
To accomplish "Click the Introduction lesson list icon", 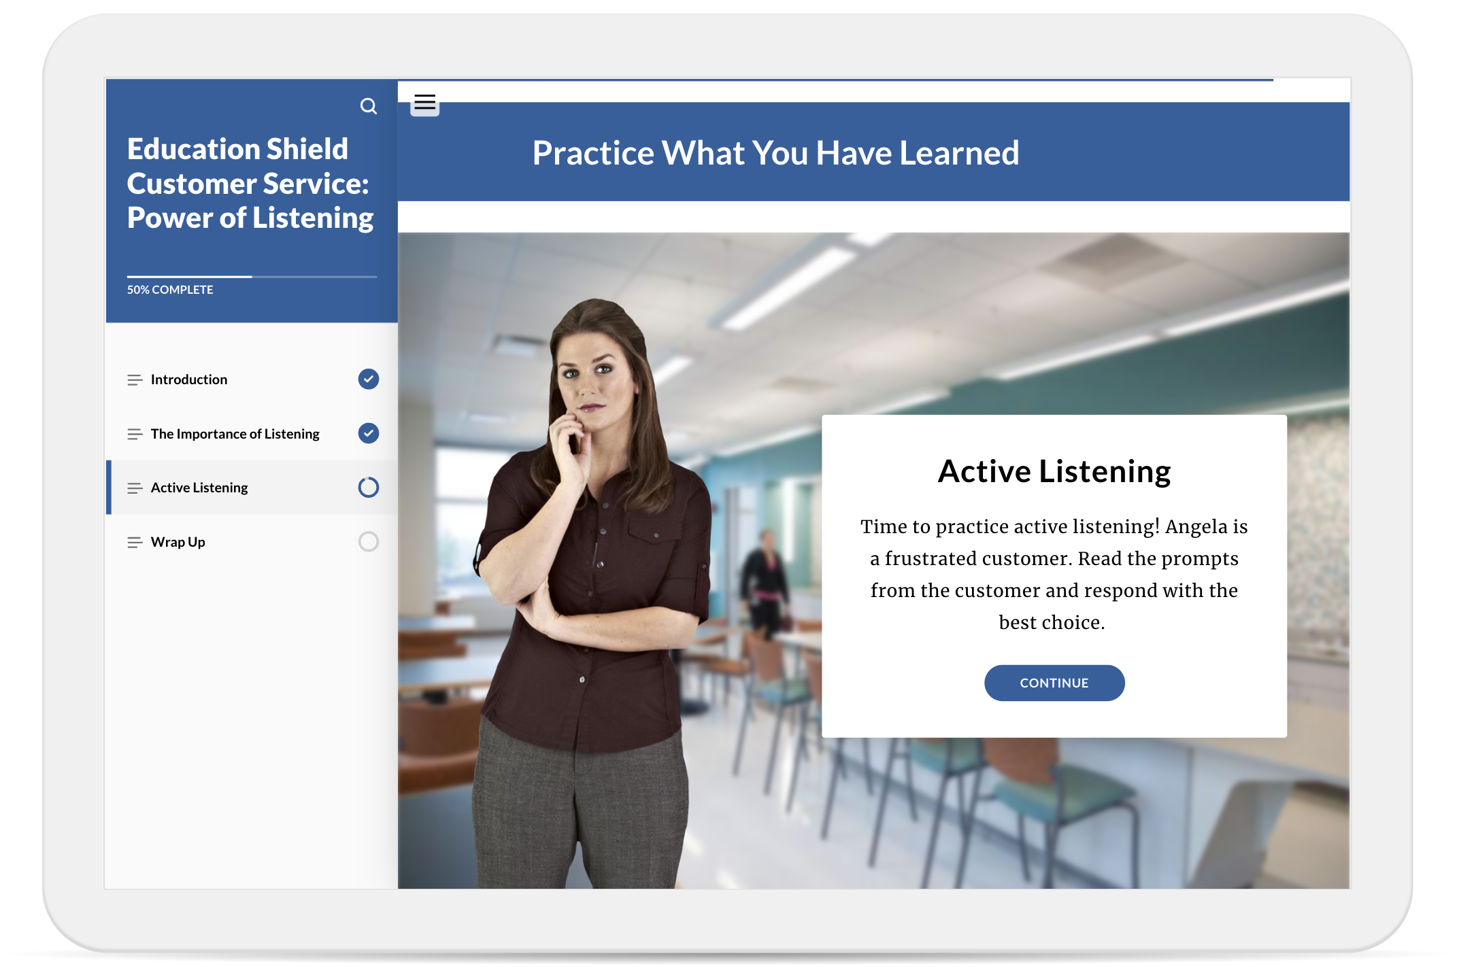I will pos(135,379).
